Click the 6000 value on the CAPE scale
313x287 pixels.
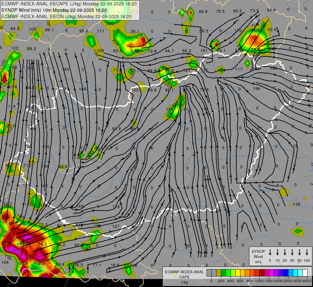point(307,281)
